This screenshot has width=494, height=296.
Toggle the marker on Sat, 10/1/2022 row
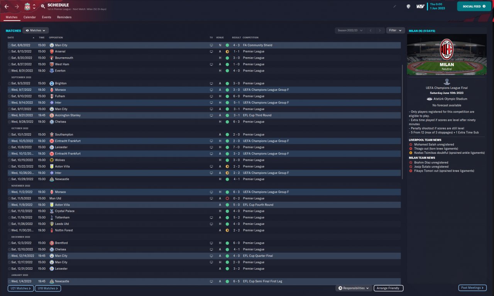pyautogui.click(x=10, y=134)
